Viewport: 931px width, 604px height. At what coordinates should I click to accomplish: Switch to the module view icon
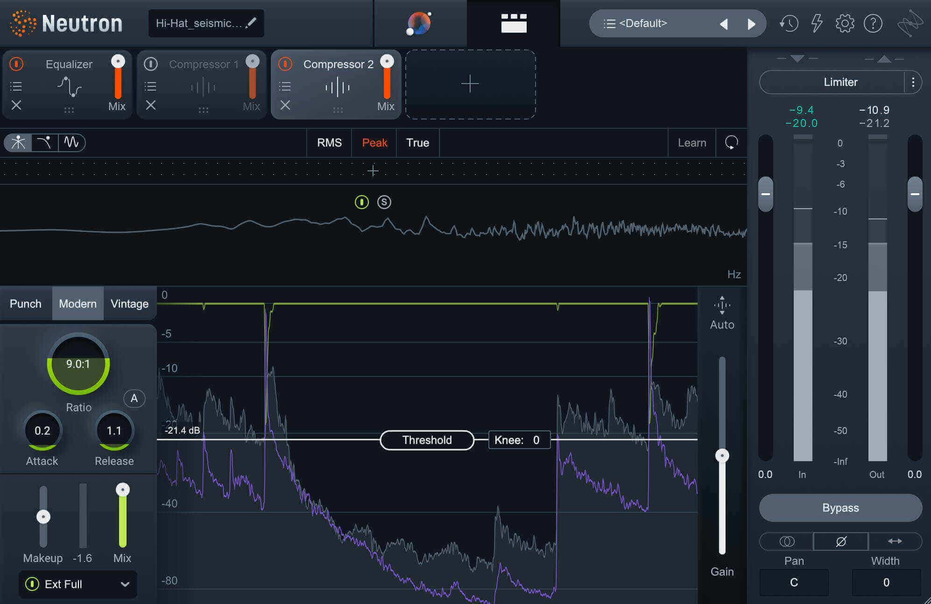coord(514,23)
